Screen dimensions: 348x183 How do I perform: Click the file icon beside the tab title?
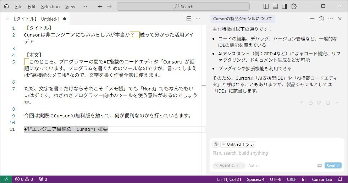(8, 19)
